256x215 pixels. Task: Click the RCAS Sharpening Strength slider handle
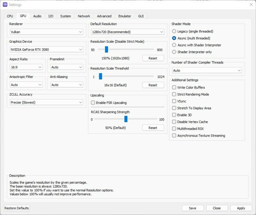click(x=126, y=119)
